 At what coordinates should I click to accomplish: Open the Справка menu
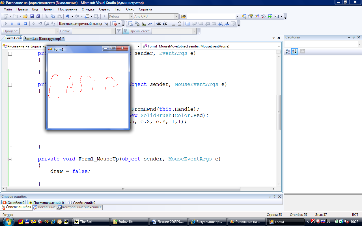[145, 9]
